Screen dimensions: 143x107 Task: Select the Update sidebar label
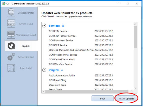point(26,46)
